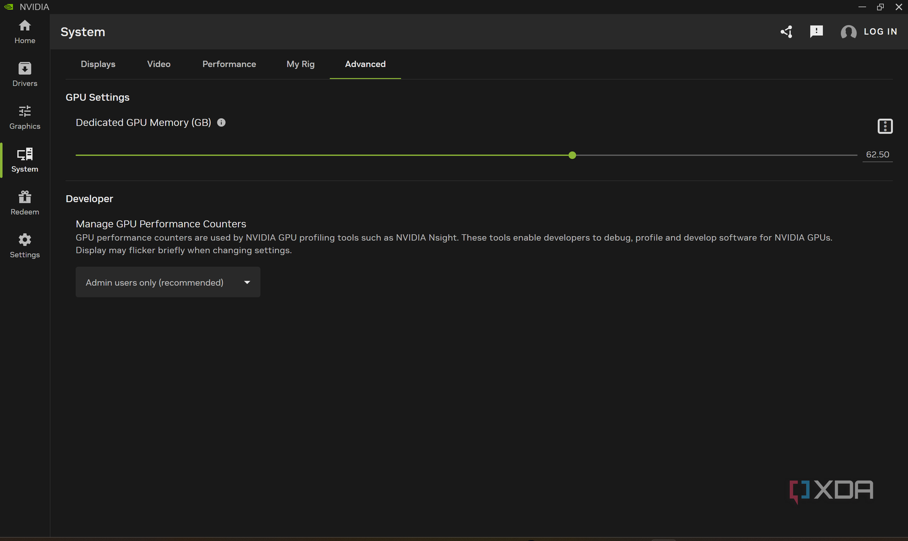This screenshot has width=908, height=541.
Task: Select the Advanced tab
Action: tap(365, 64)
